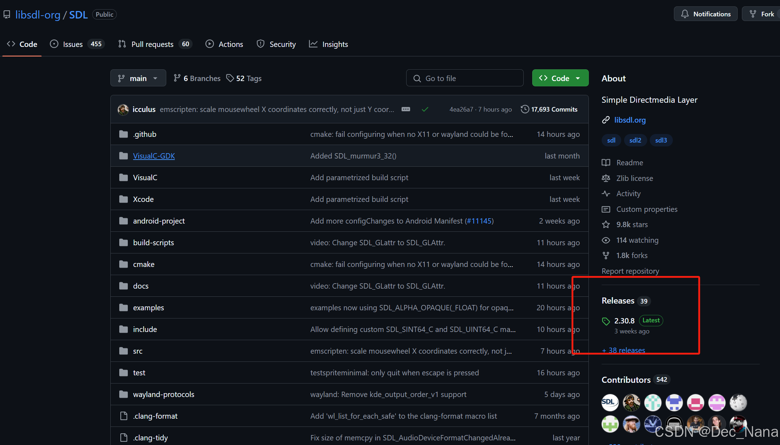Open the 1.8k forks list

point(632,256)
